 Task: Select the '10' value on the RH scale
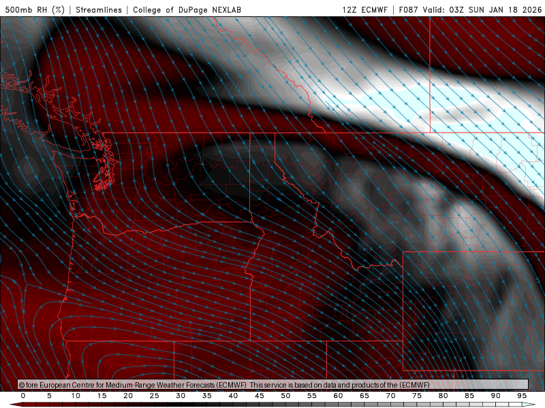76,396
